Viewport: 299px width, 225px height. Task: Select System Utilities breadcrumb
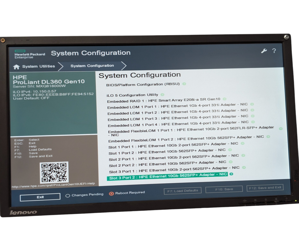pos(39,66)
